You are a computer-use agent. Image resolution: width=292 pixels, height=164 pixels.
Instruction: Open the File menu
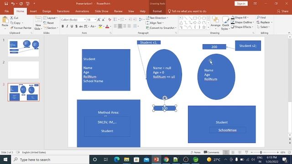coord(7,11)
